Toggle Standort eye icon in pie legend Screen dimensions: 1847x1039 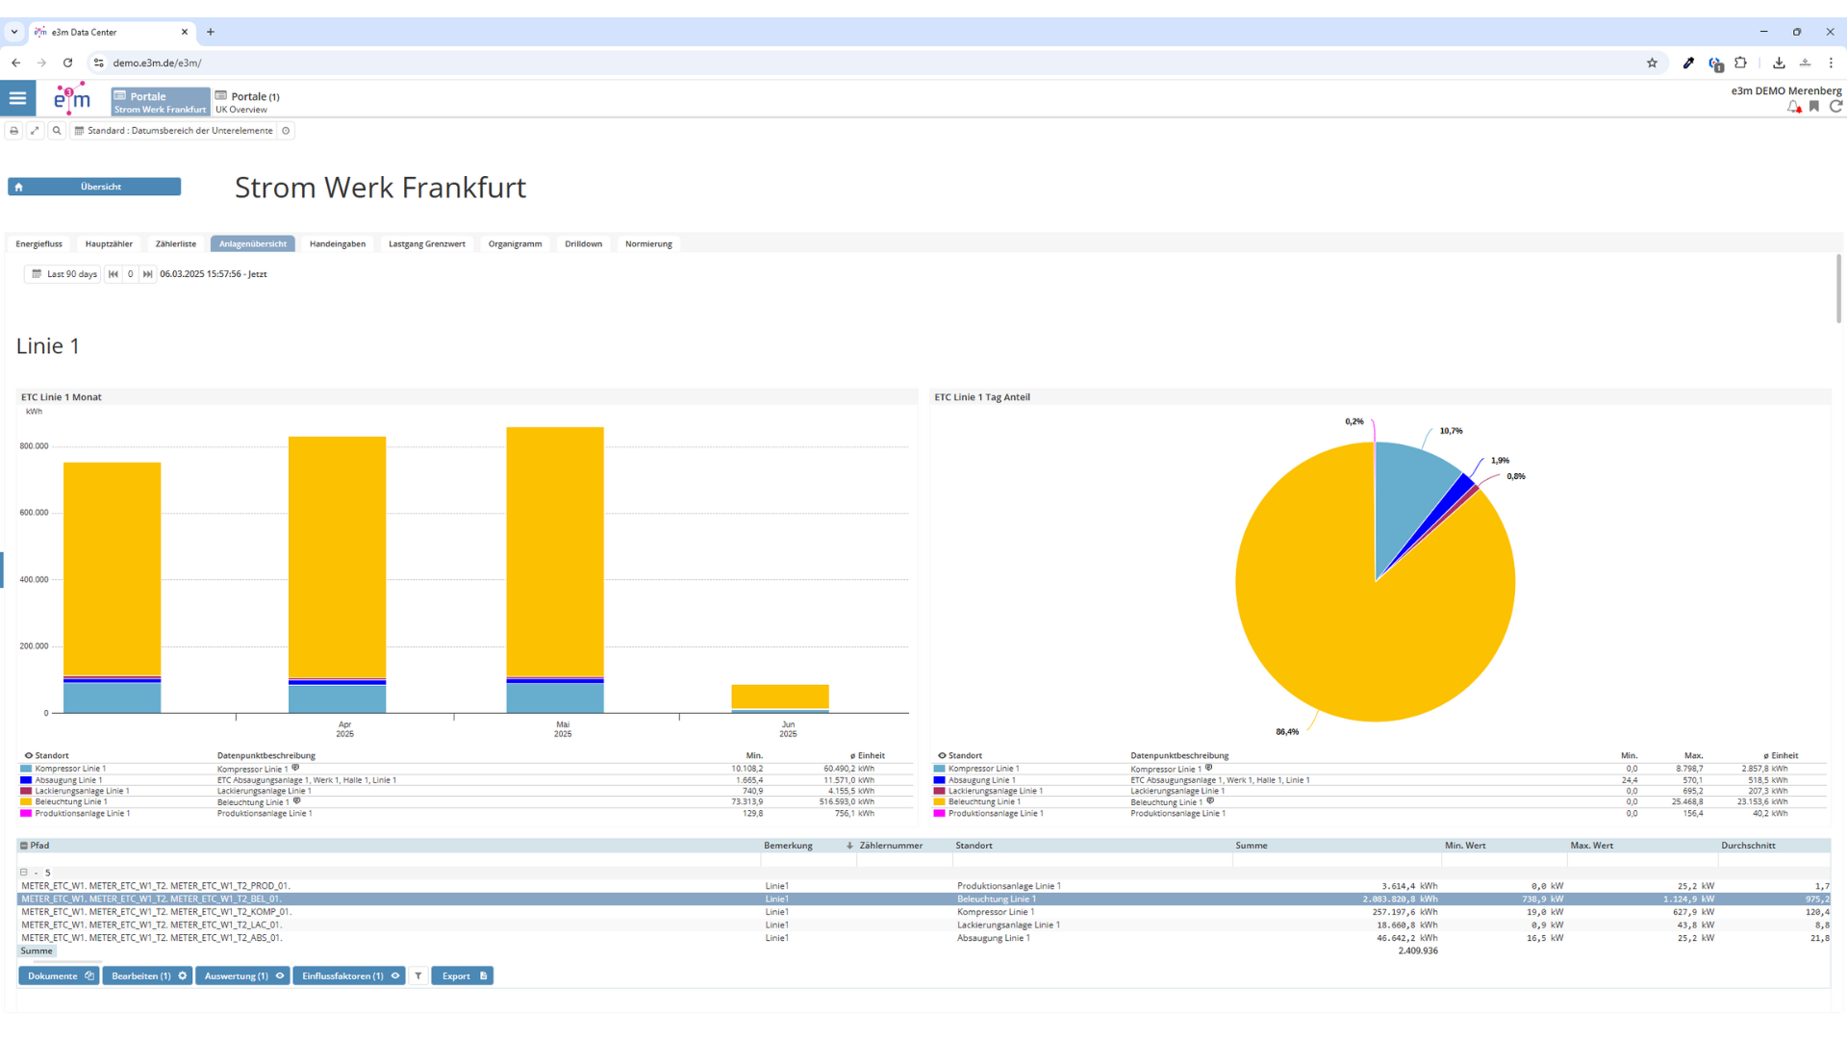[x=942, y=756]
